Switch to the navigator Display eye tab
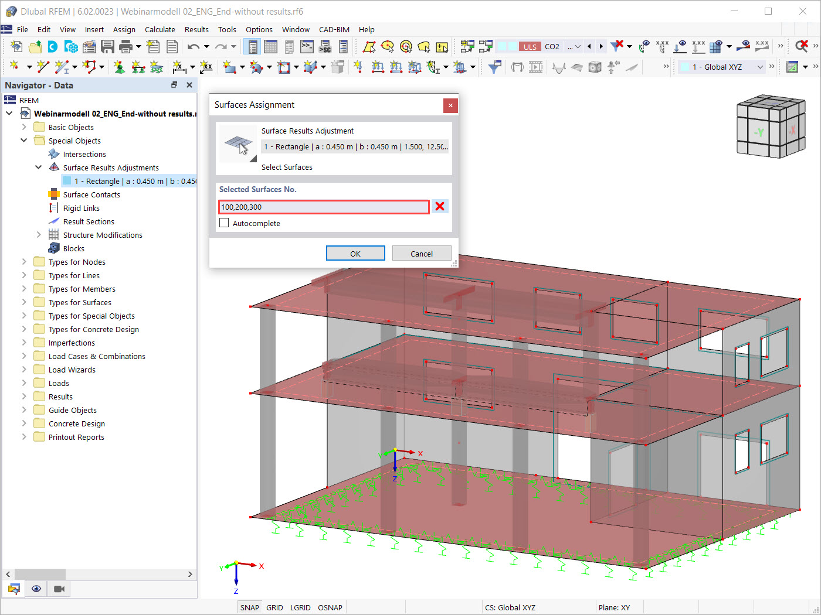This screenshot has width=821, height=615. coord(36,589)
